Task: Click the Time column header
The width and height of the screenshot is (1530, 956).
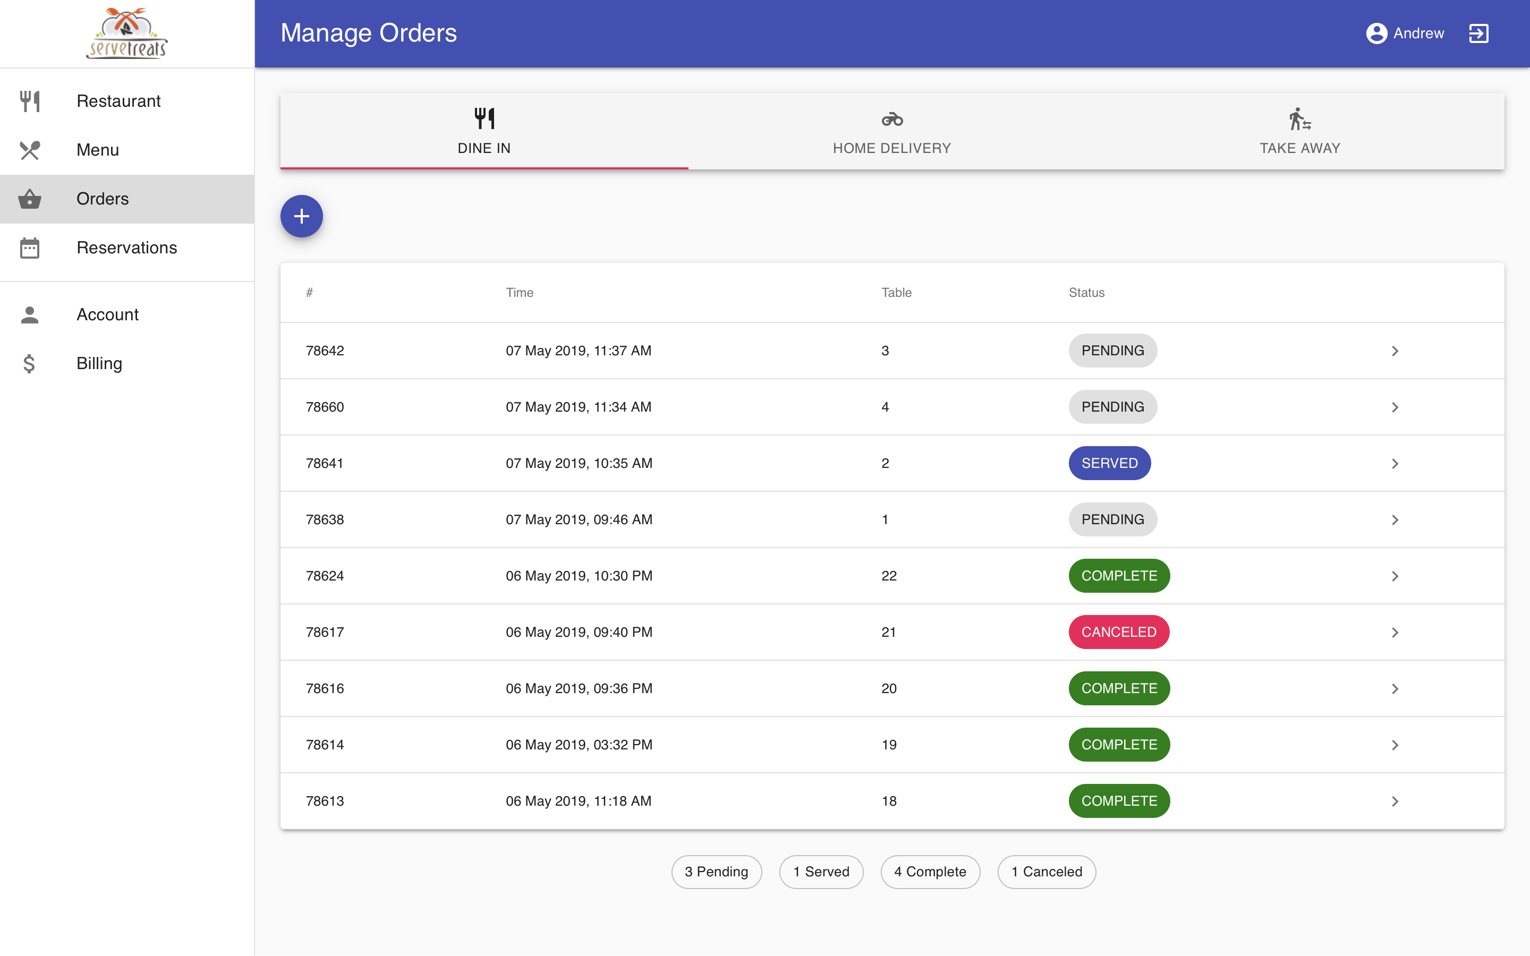Action: point(520,293)
